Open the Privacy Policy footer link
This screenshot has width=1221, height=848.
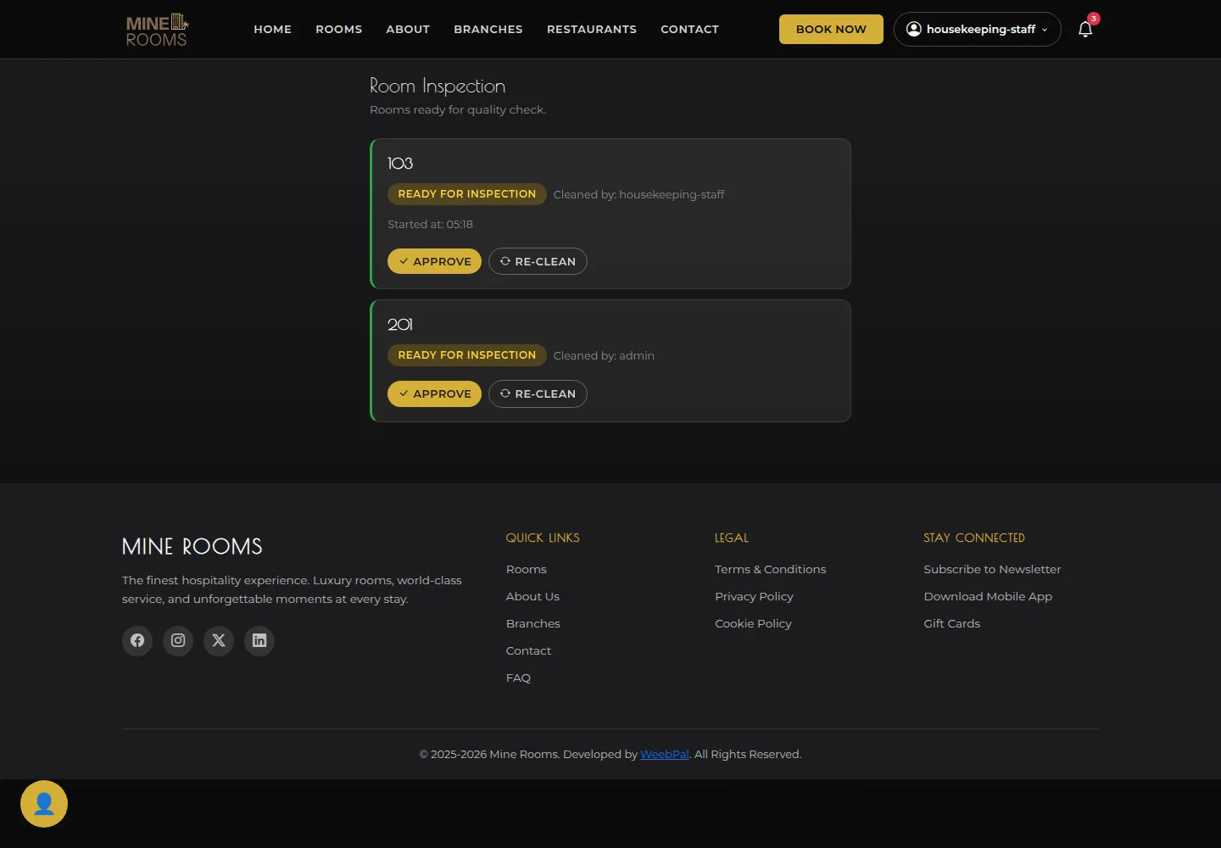[754, 596]
